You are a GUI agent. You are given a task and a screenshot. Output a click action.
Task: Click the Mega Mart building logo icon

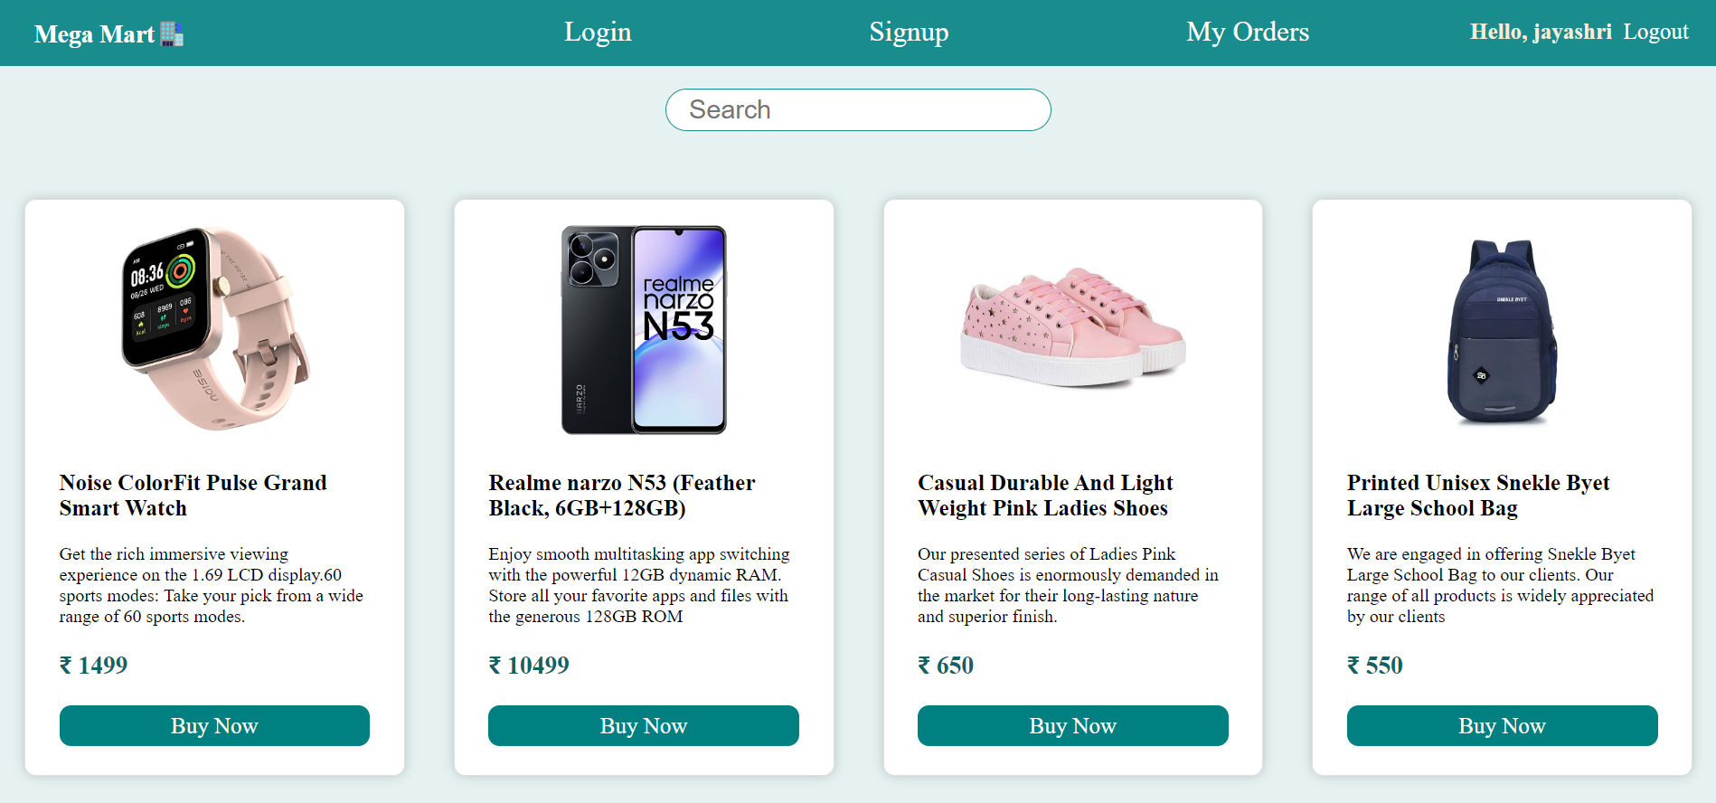tap(172, 33)
